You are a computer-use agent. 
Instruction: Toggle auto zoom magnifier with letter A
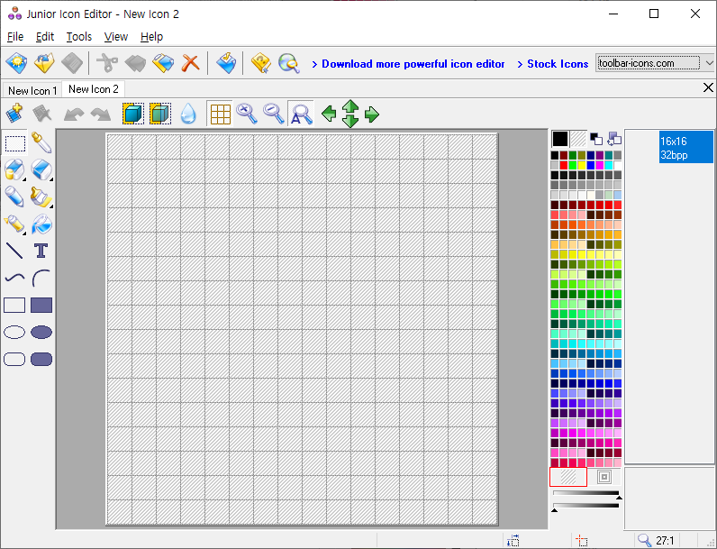point(301,114)
